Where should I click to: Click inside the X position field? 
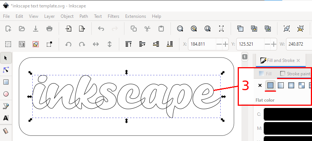tap(202, 44)
